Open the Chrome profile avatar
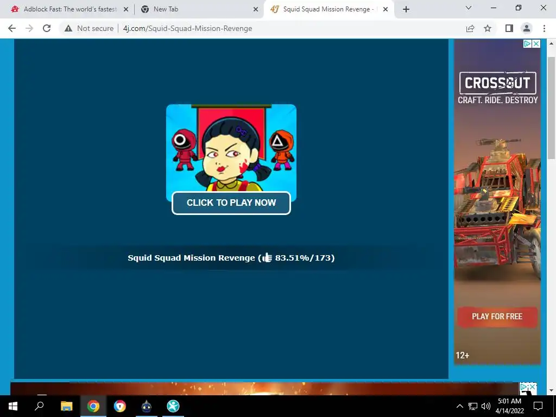The height and width of the screenshot is (417, 556). click(x=527, y=28)
